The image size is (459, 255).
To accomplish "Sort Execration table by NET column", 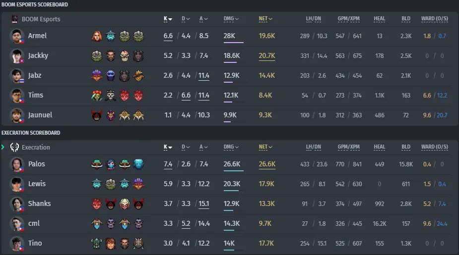I will point(265,147).
